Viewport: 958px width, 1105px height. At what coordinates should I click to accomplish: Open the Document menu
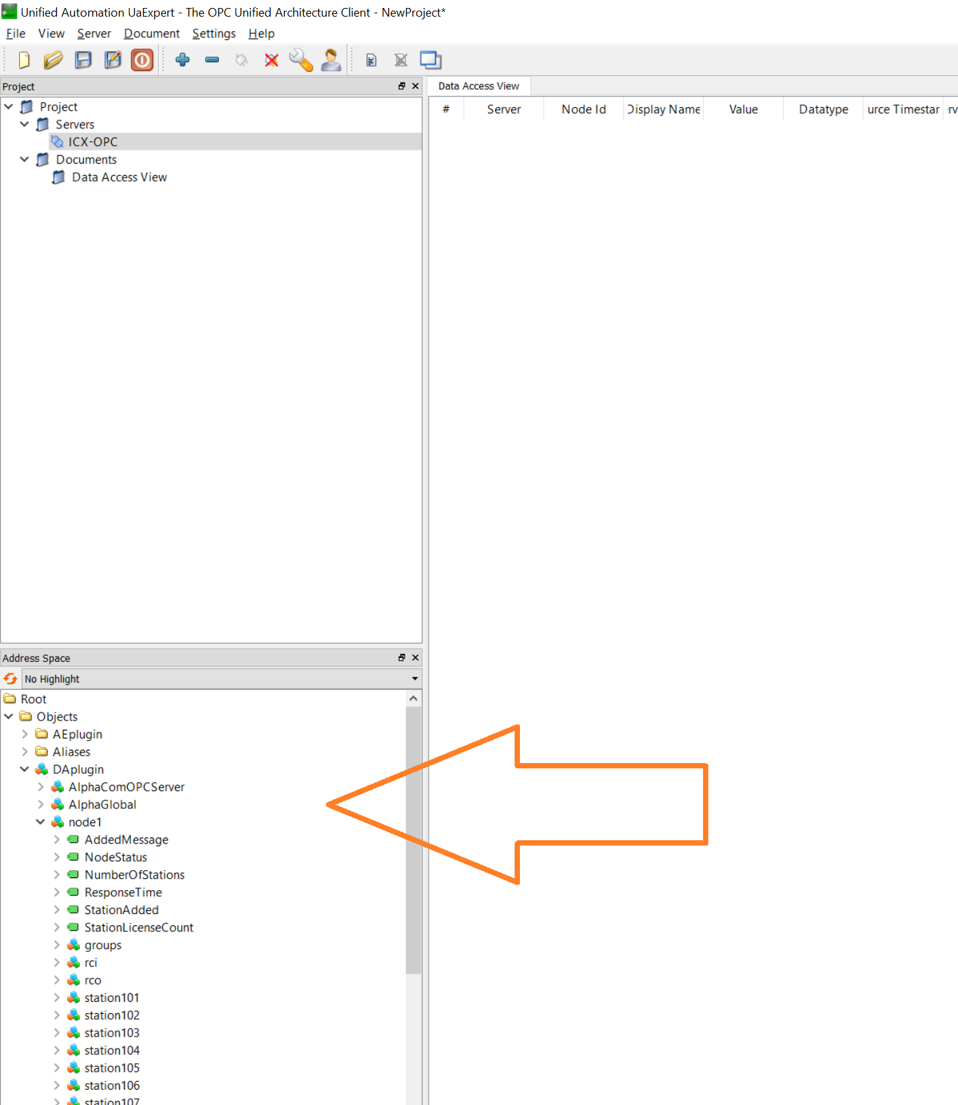point(152,33)
